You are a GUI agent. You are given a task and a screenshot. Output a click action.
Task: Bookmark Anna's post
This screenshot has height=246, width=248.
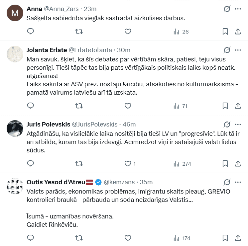(225, 32)
